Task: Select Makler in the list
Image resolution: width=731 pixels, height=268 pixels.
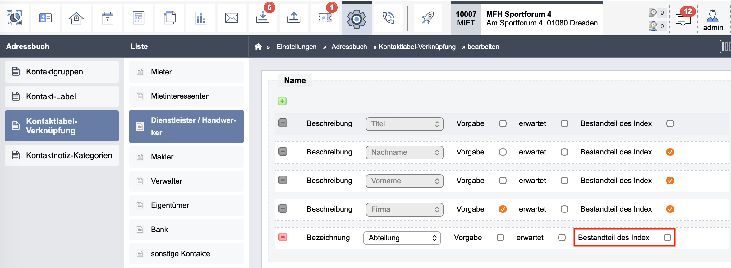Action: pyautogui.click(x=186, y=157)
